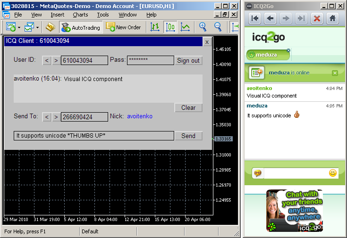Open the MetaQuotes Language Editor icon

click(x=51, y=27)
